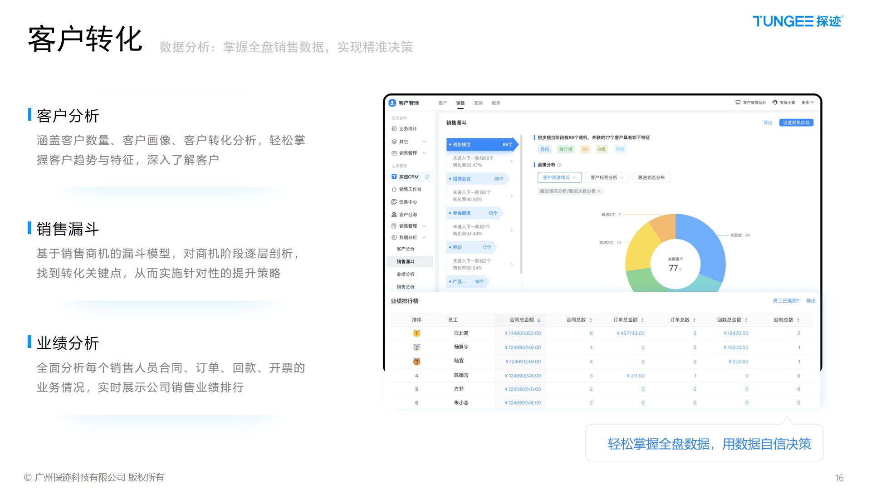The width and height of the screenshot is (871, 490).
Task: Click the 客户公海 person icon
Action: click(394, 215)
